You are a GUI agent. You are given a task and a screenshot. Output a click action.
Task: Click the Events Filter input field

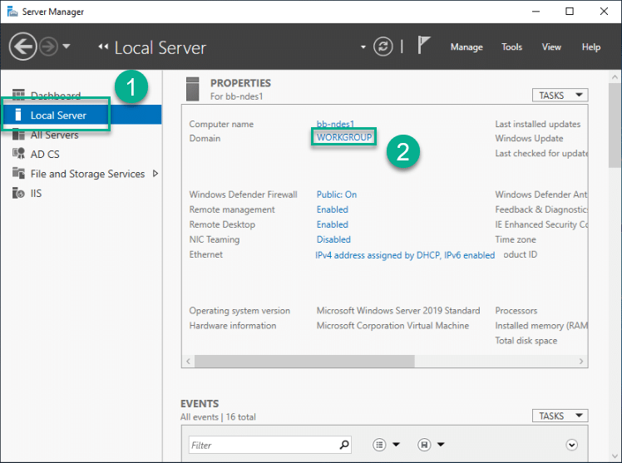(269, 446)
